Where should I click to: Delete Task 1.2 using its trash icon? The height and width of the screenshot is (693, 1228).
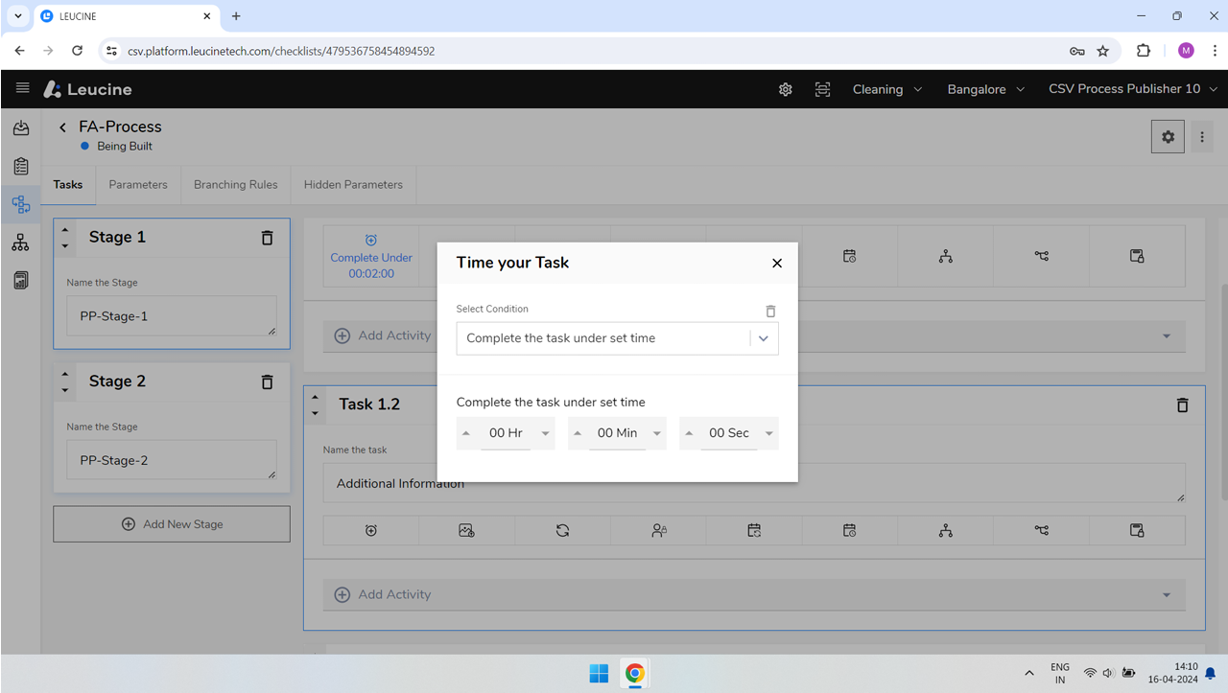coord(1182,405)
